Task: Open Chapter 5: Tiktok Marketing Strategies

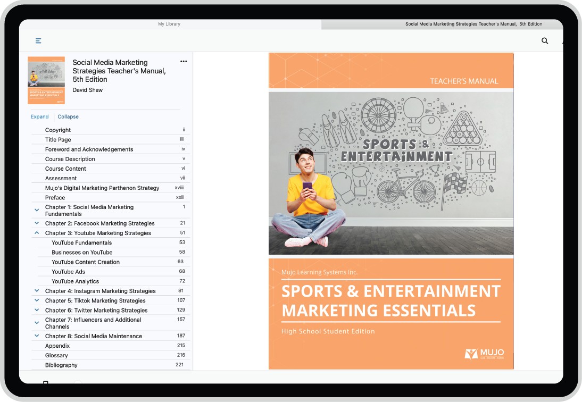Action: [95, 300]
